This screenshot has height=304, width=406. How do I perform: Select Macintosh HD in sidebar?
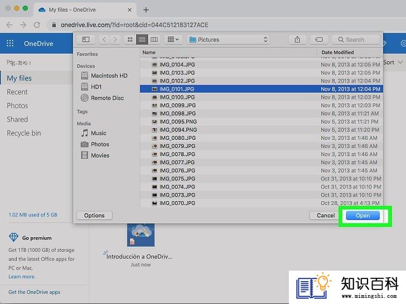[104, 76]
